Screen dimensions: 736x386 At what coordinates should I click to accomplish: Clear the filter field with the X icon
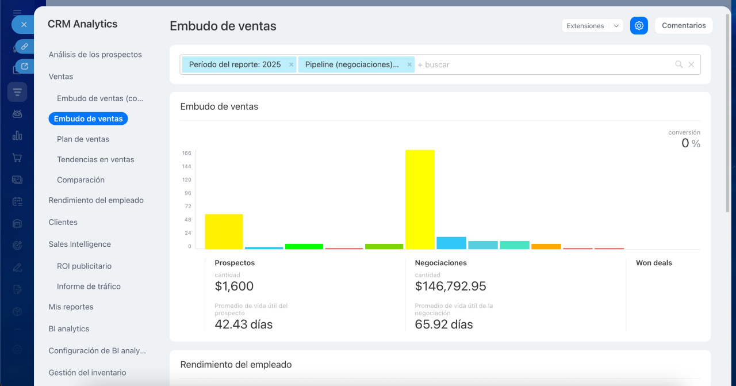tap(691, 64)
